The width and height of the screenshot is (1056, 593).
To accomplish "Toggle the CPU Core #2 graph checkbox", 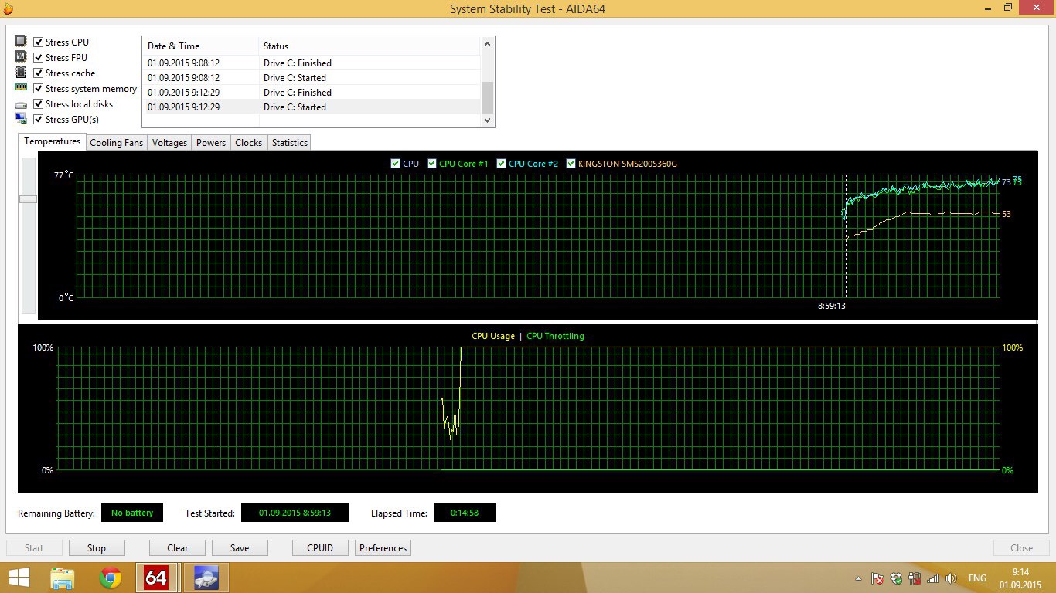I will 502,163.
